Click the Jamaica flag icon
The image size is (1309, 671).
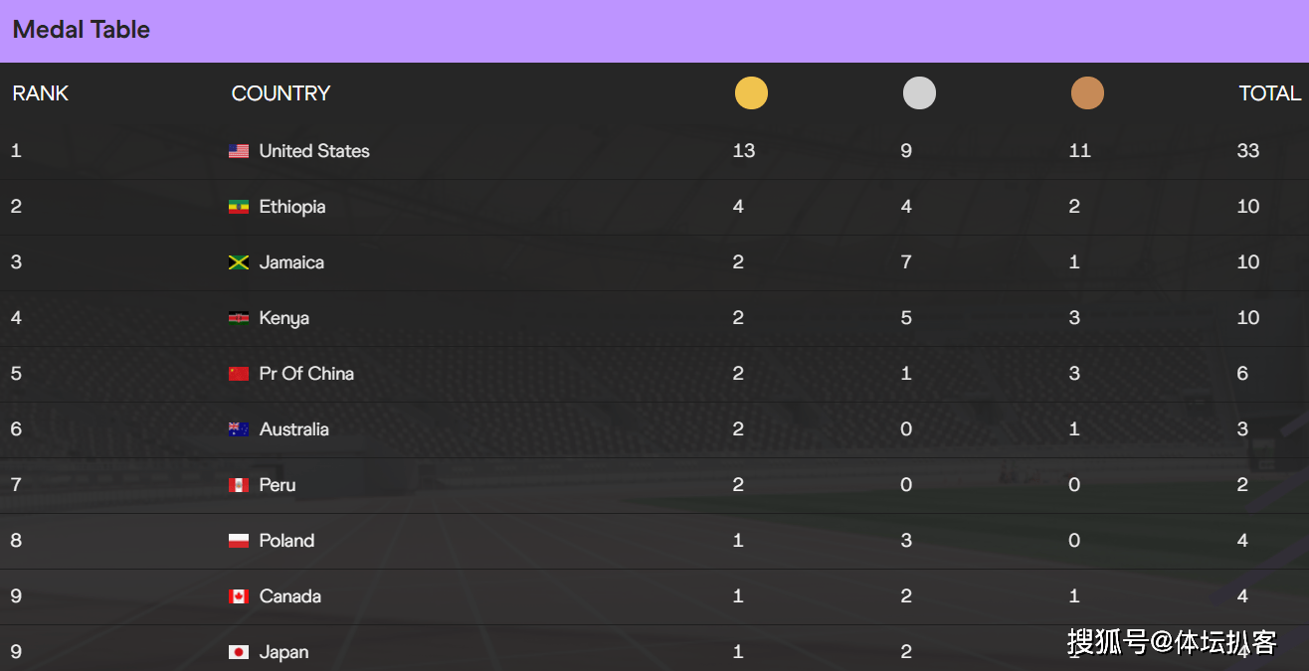[x=239, y=262]
